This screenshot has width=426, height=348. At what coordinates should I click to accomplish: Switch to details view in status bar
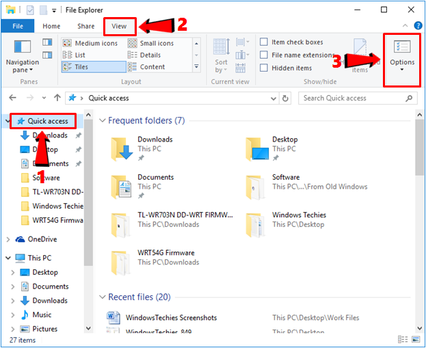pos(403,340)
